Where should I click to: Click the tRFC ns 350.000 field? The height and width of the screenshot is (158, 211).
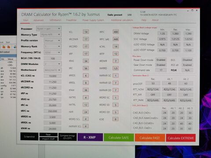tap(52, 111)
